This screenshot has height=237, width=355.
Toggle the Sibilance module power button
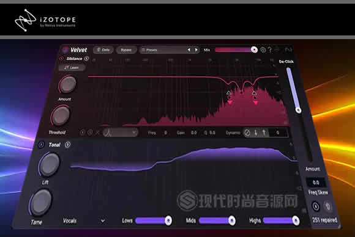61,59
